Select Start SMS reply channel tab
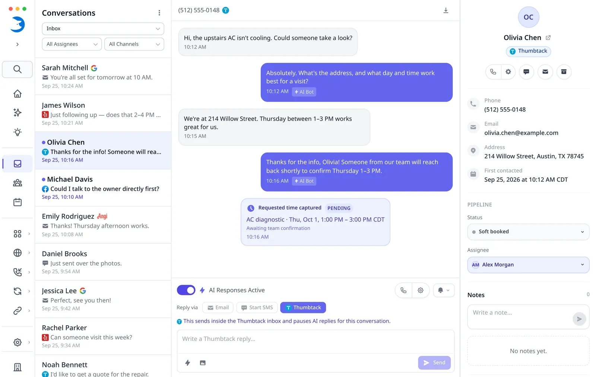 pos(257,308)
